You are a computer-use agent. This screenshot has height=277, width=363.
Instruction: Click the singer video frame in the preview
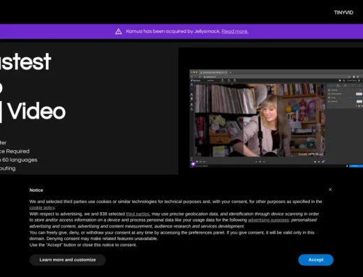click(x=260, y=120)
